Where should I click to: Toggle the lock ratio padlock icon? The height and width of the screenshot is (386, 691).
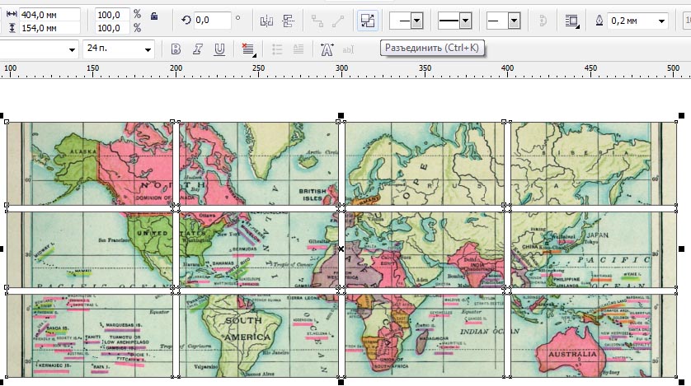(154, 16)
